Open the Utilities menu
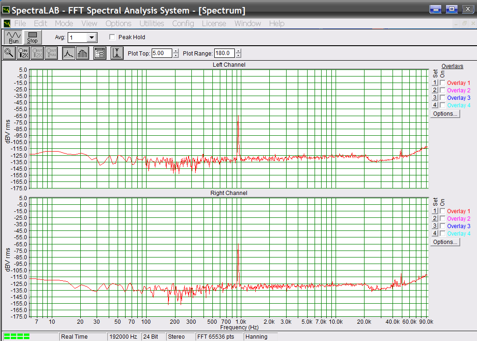Image resolution: width=477 pixels, height=341 pixels. (152, 23)
